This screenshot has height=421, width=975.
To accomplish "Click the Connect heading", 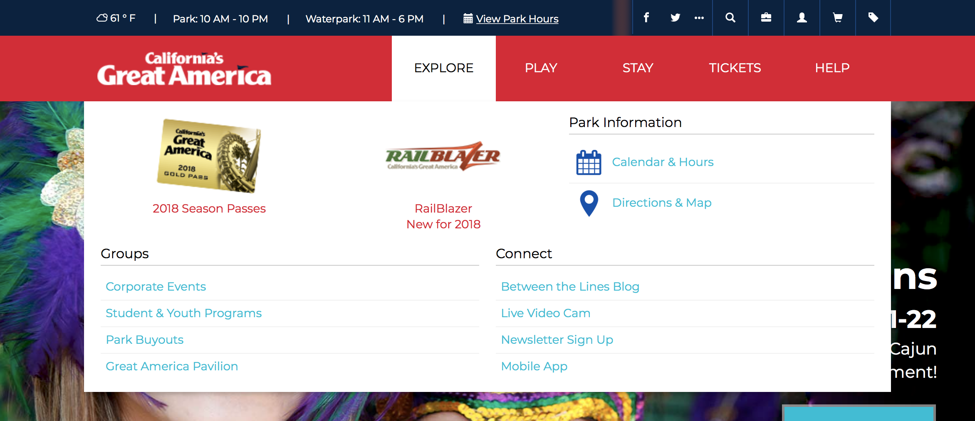I will (524, 254).
